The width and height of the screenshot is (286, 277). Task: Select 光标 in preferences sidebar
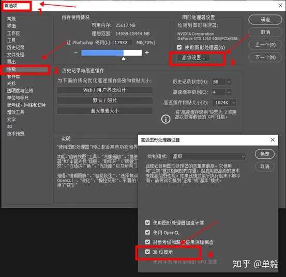click(11, 84)
